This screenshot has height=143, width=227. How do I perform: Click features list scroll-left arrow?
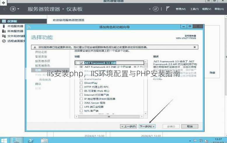(x=76, y=116)
